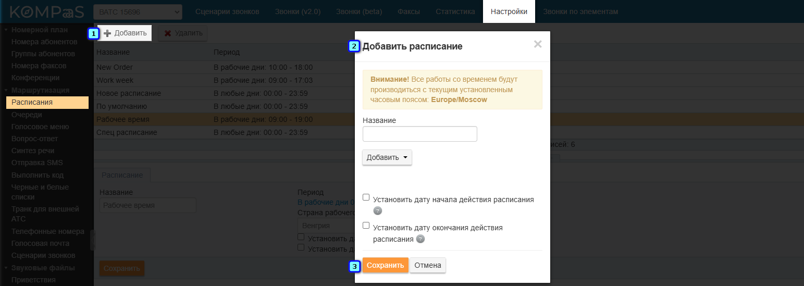Open Группы абонентов in sidebar
The image size is (804, 286).
point(43,54)
